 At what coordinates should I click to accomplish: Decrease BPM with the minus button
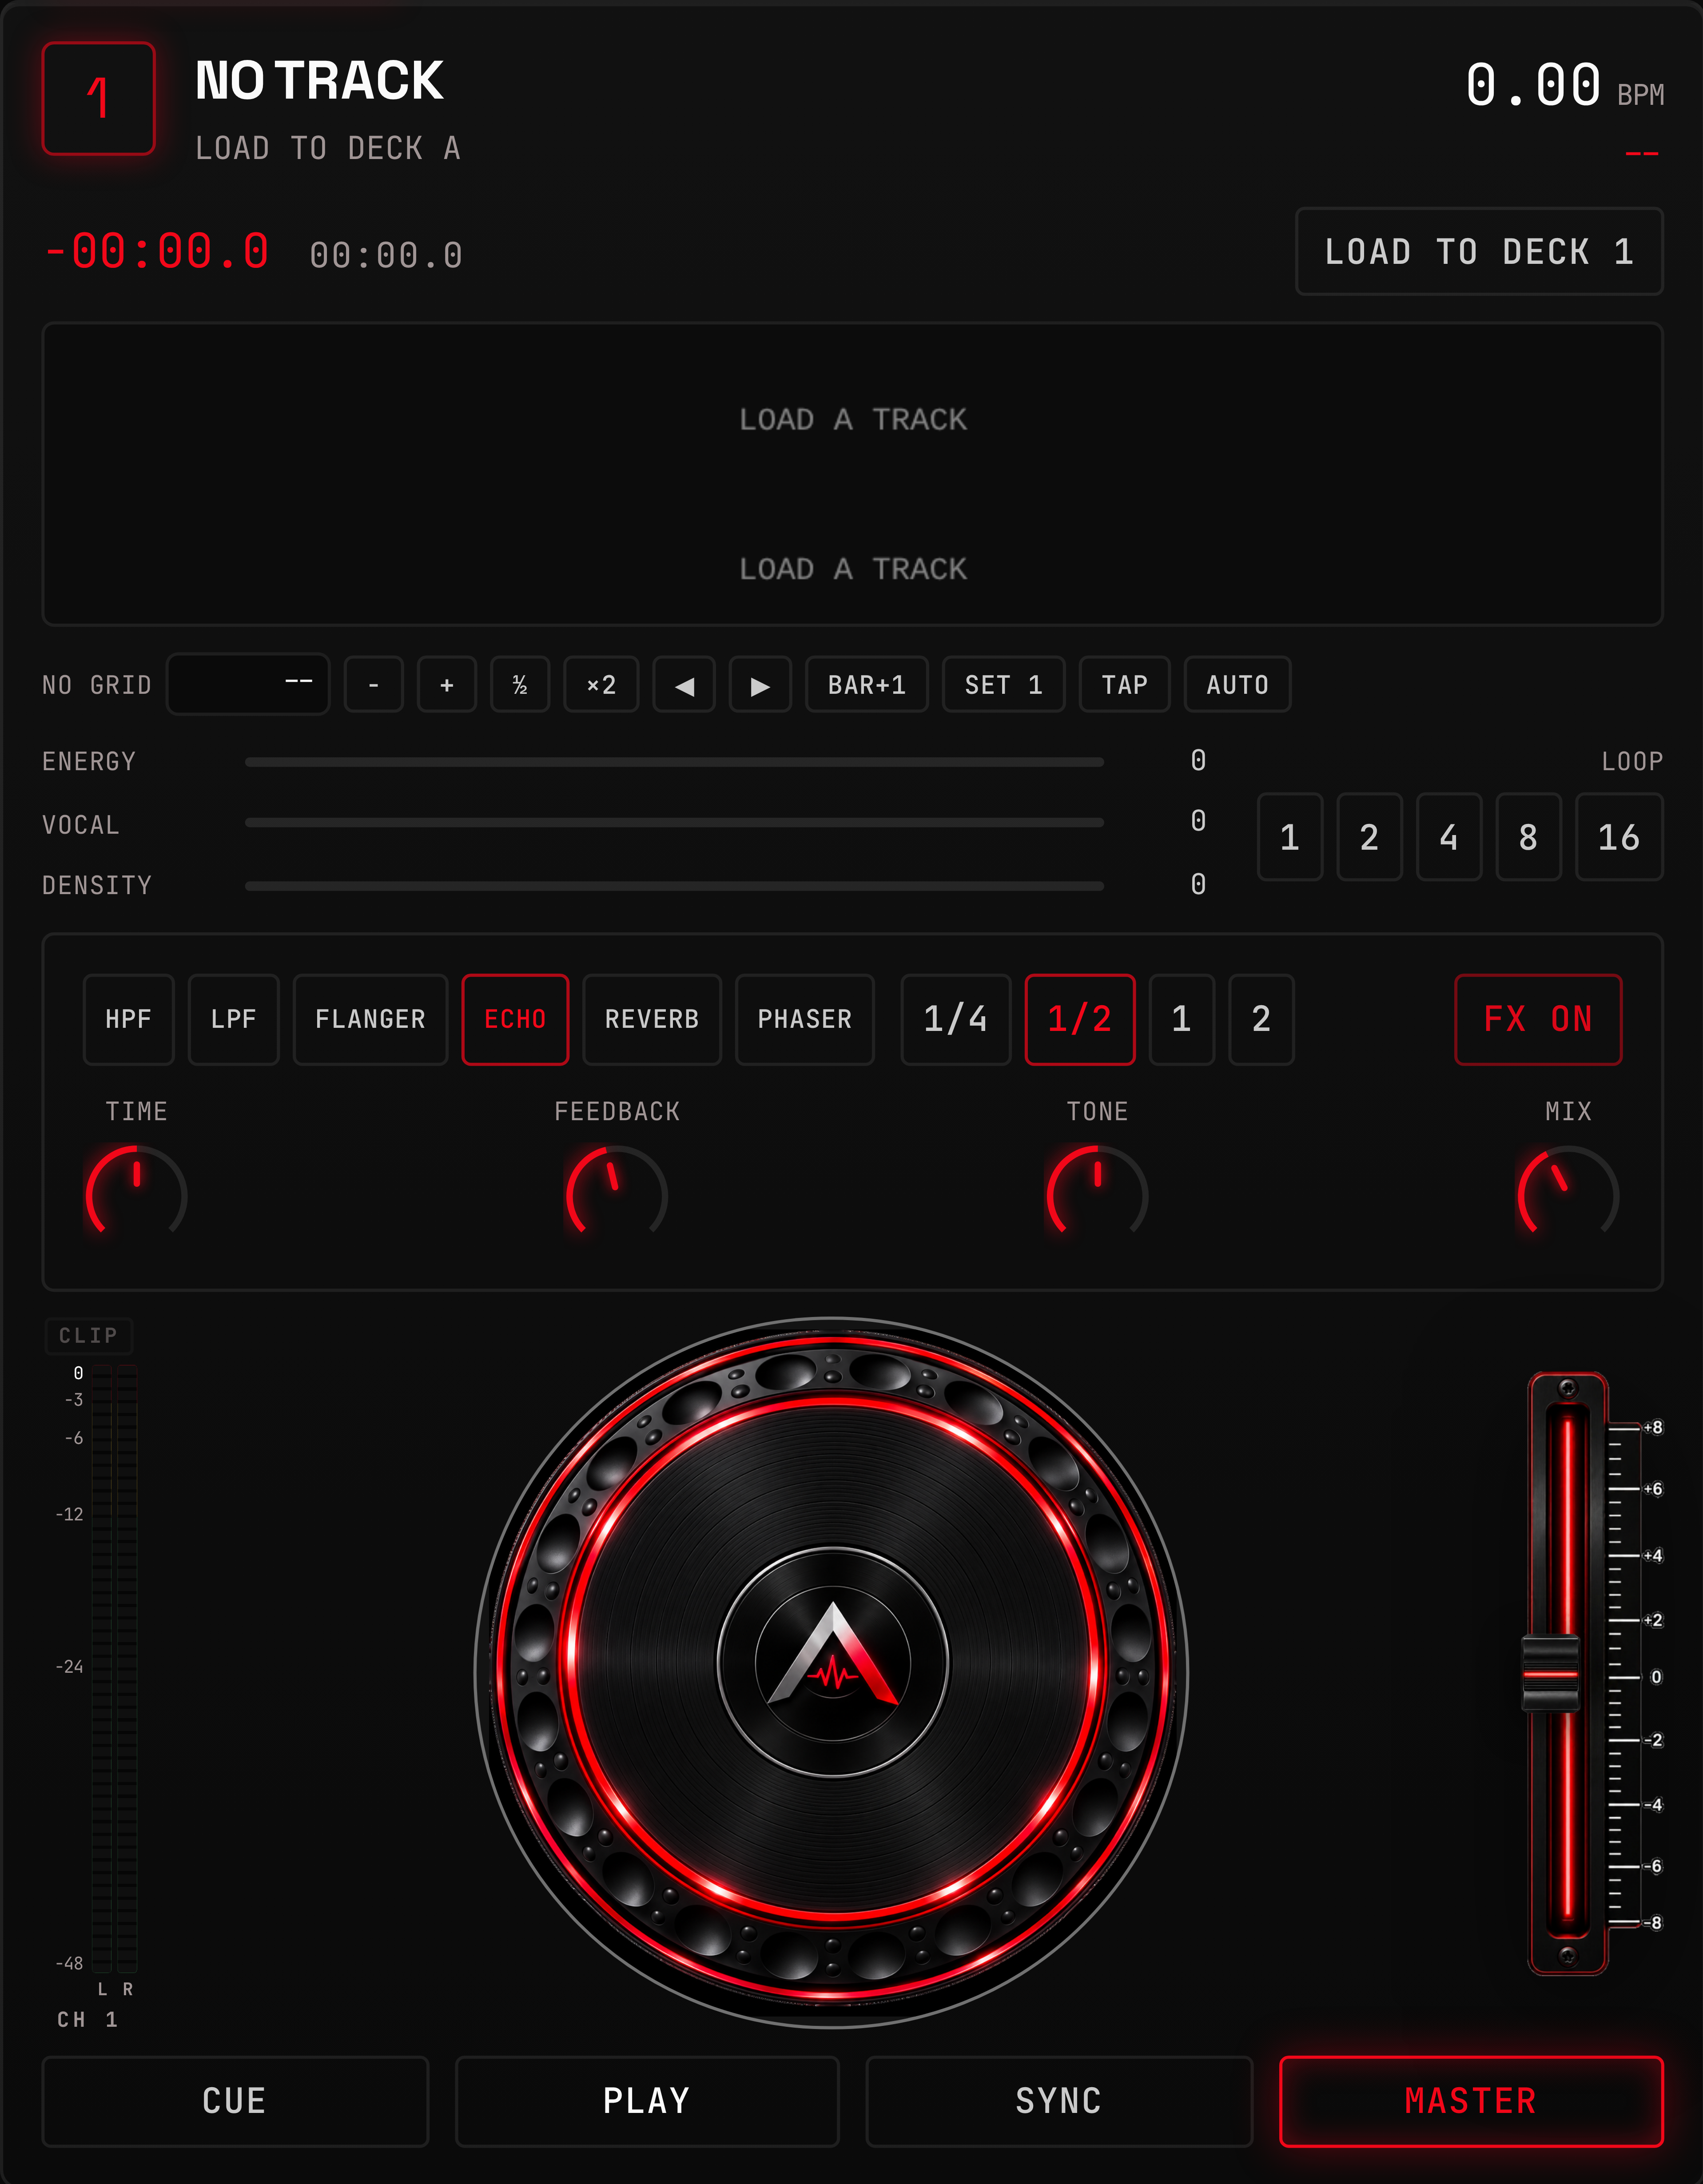(x=373, y=685)
